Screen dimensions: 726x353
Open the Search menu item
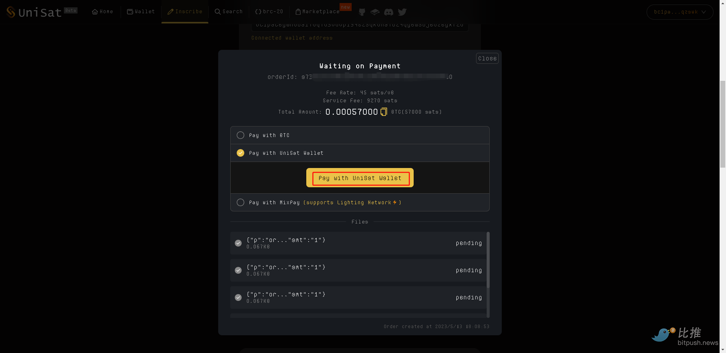click(229, 12)
